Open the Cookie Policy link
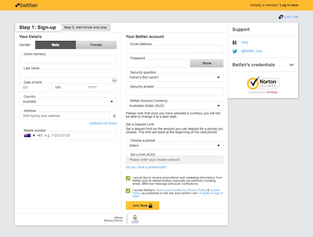This screenshot has height=237, width=313. point(215,190)
